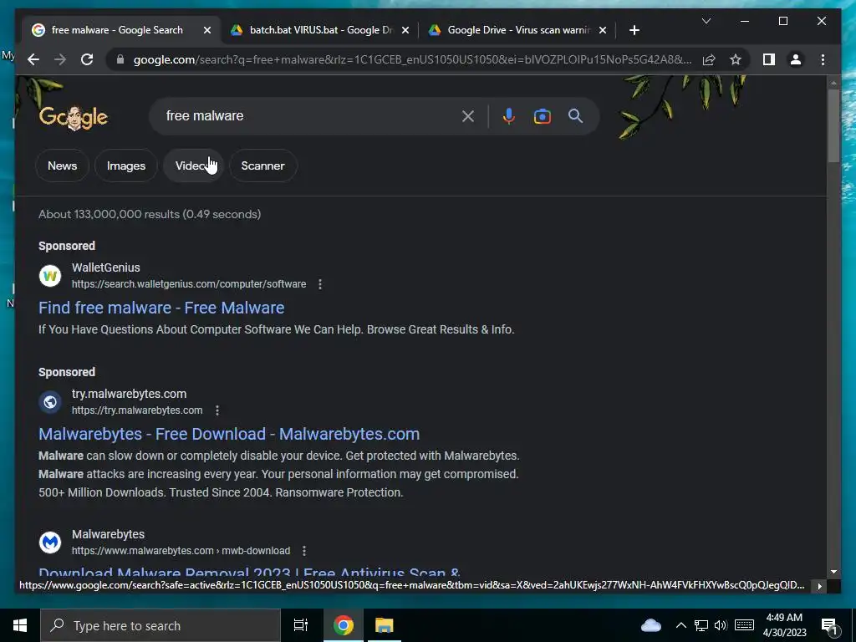
Task: Bookmark this page with the star icon
Action: pos(736,59)
